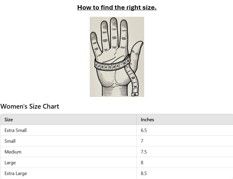
Task: Click the dangling end tab of the tape measure
Action: (x=135, y=94)
